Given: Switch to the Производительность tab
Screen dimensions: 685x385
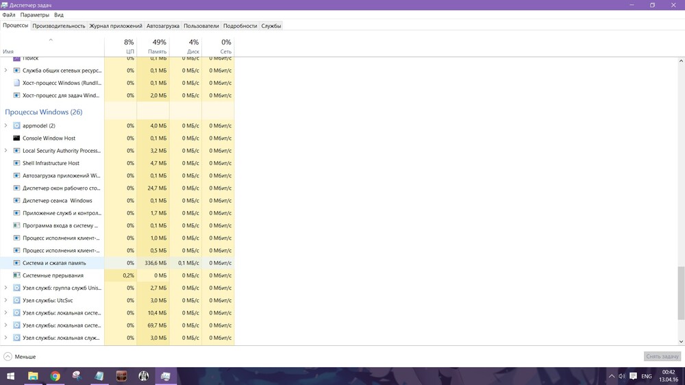Looking at the screenshot, I should 58,26.
